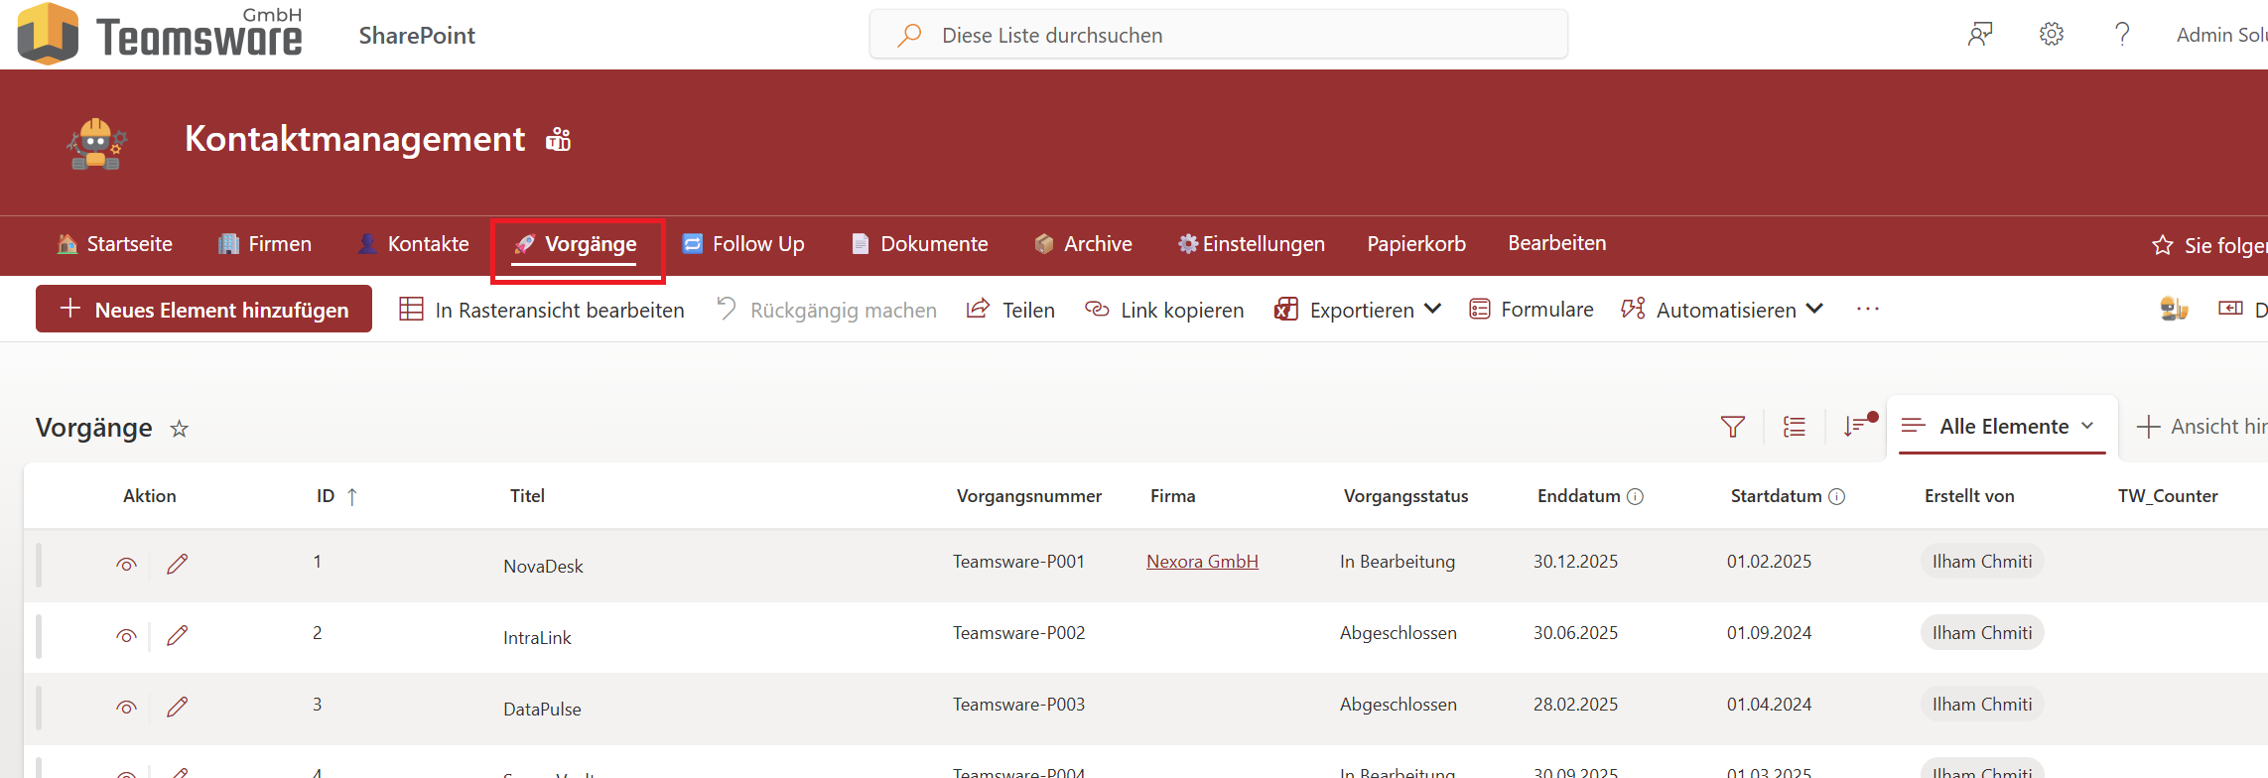
Task: View IntraLink entry via eye icon
Action: tap(126, 636)
